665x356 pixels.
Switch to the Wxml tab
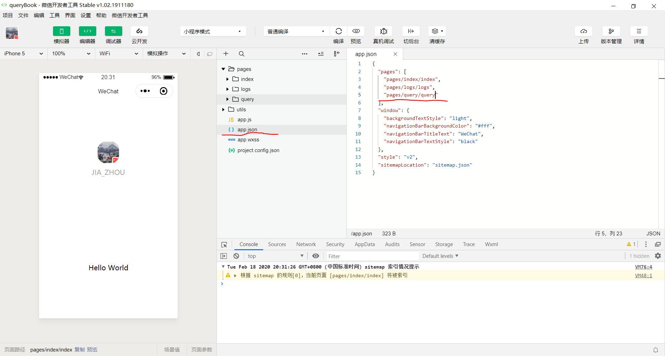tap(491, 244)
